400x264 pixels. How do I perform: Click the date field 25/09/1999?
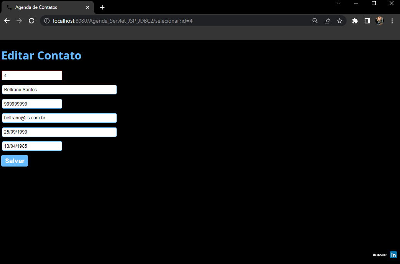[59, 132]
